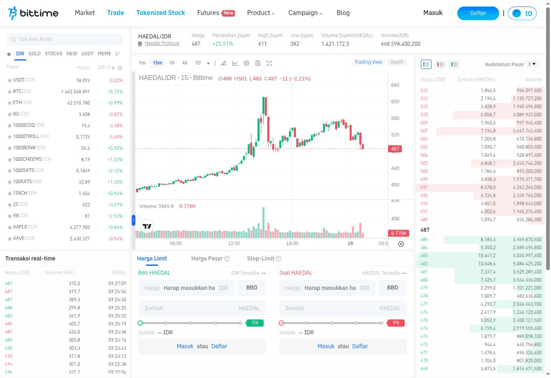
Task: Select the buy order at price 485
Action: point(481,240)
